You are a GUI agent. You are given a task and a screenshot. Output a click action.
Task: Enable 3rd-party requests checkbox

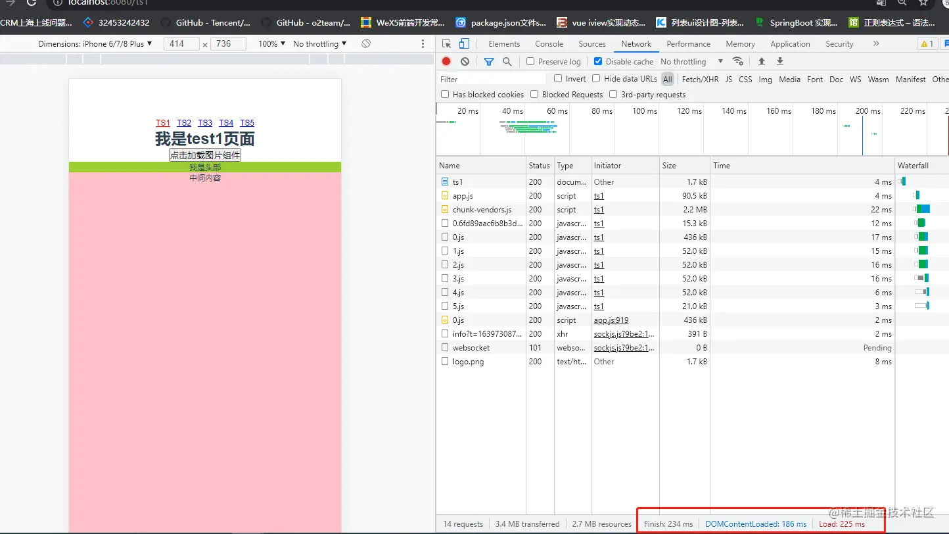[x=613, y=94]
